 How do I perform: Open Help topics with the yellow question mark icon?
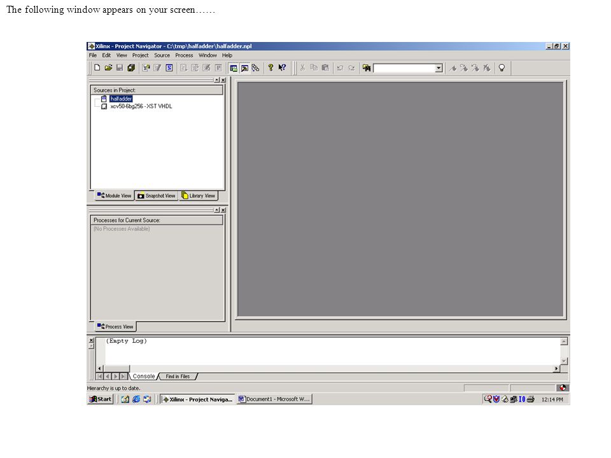pyautogui.click(x=270, y=68)
